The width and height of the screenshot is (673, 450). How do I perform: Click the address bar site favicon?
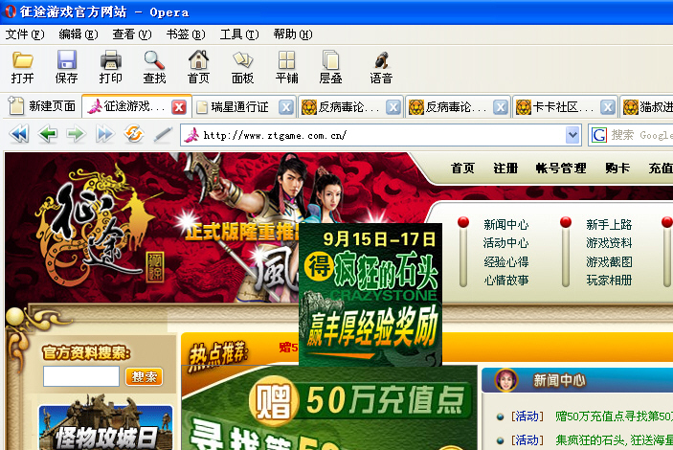click(x=191, y=135)
